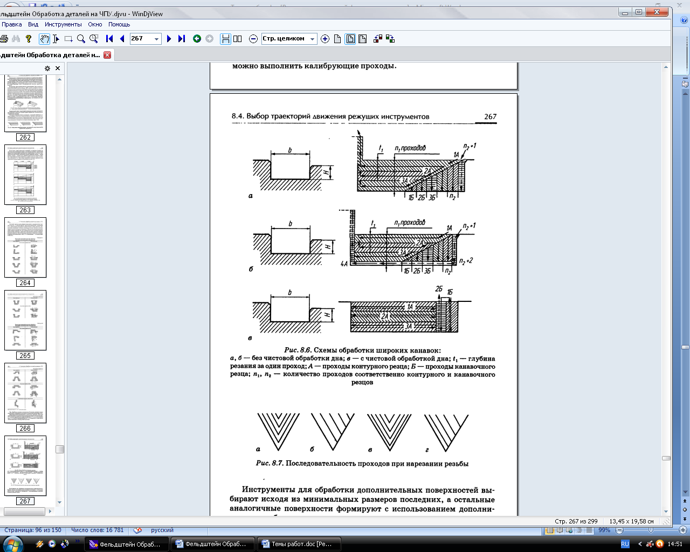Switch to WinDjView 'Фельдштейн Обраб...' taskbar button
690x552 pixels.
point(127,544)
